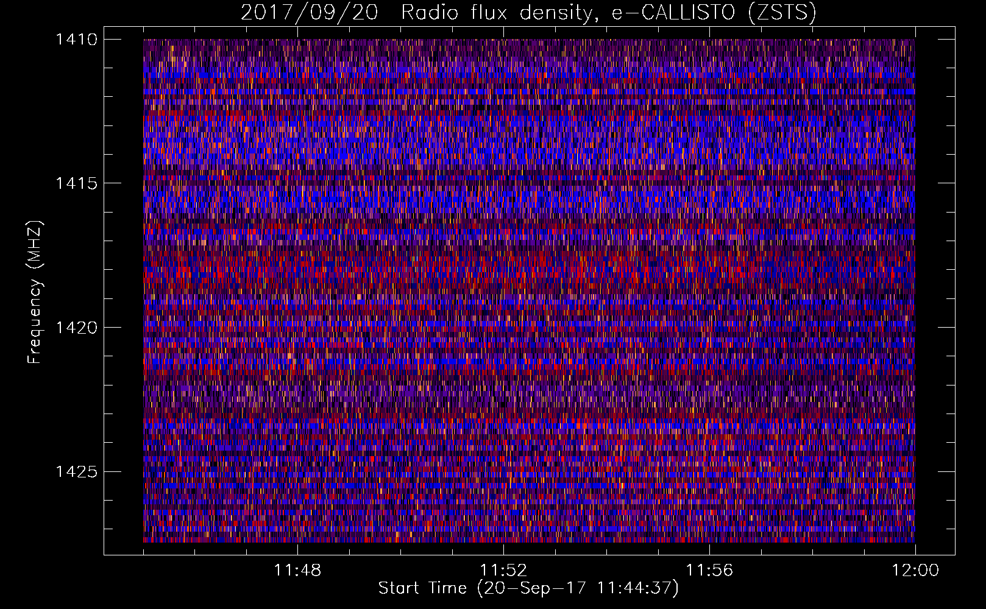Image resolution: width=986 pixels, height=609 pixels.
Task: Click the 11:56 time tick label
Action: [x=709, y=571]
